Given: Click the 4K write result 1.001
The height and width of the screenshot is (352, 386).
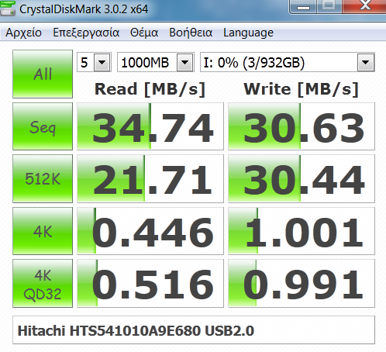Looking at the screenshot, I should 302,231.
